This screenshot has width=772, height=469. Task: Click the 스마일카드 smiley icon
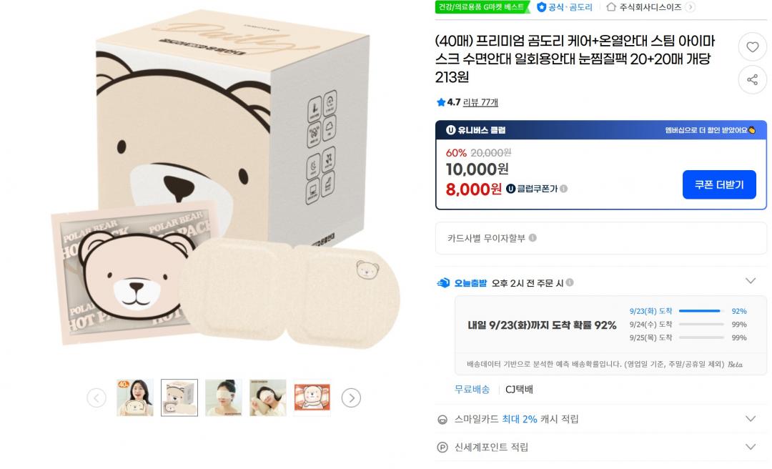pos(442,420)
